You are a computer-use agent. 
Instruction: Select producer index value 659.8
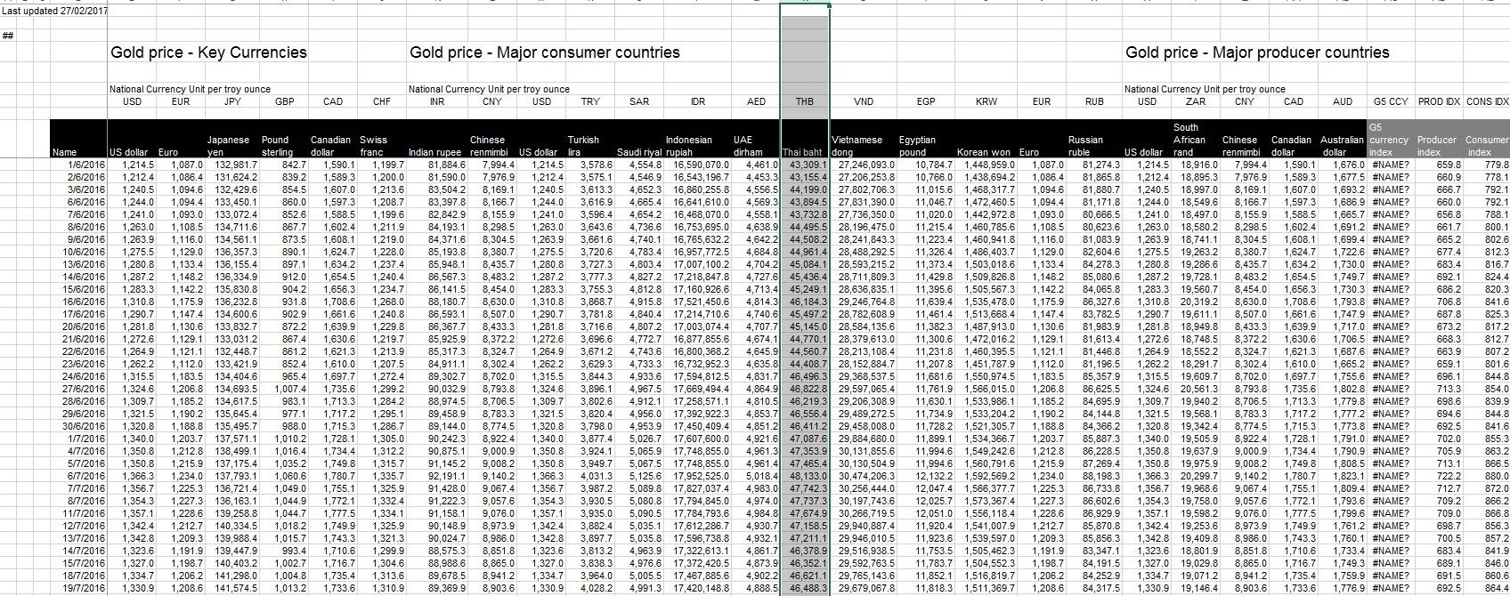point(1448,165)
